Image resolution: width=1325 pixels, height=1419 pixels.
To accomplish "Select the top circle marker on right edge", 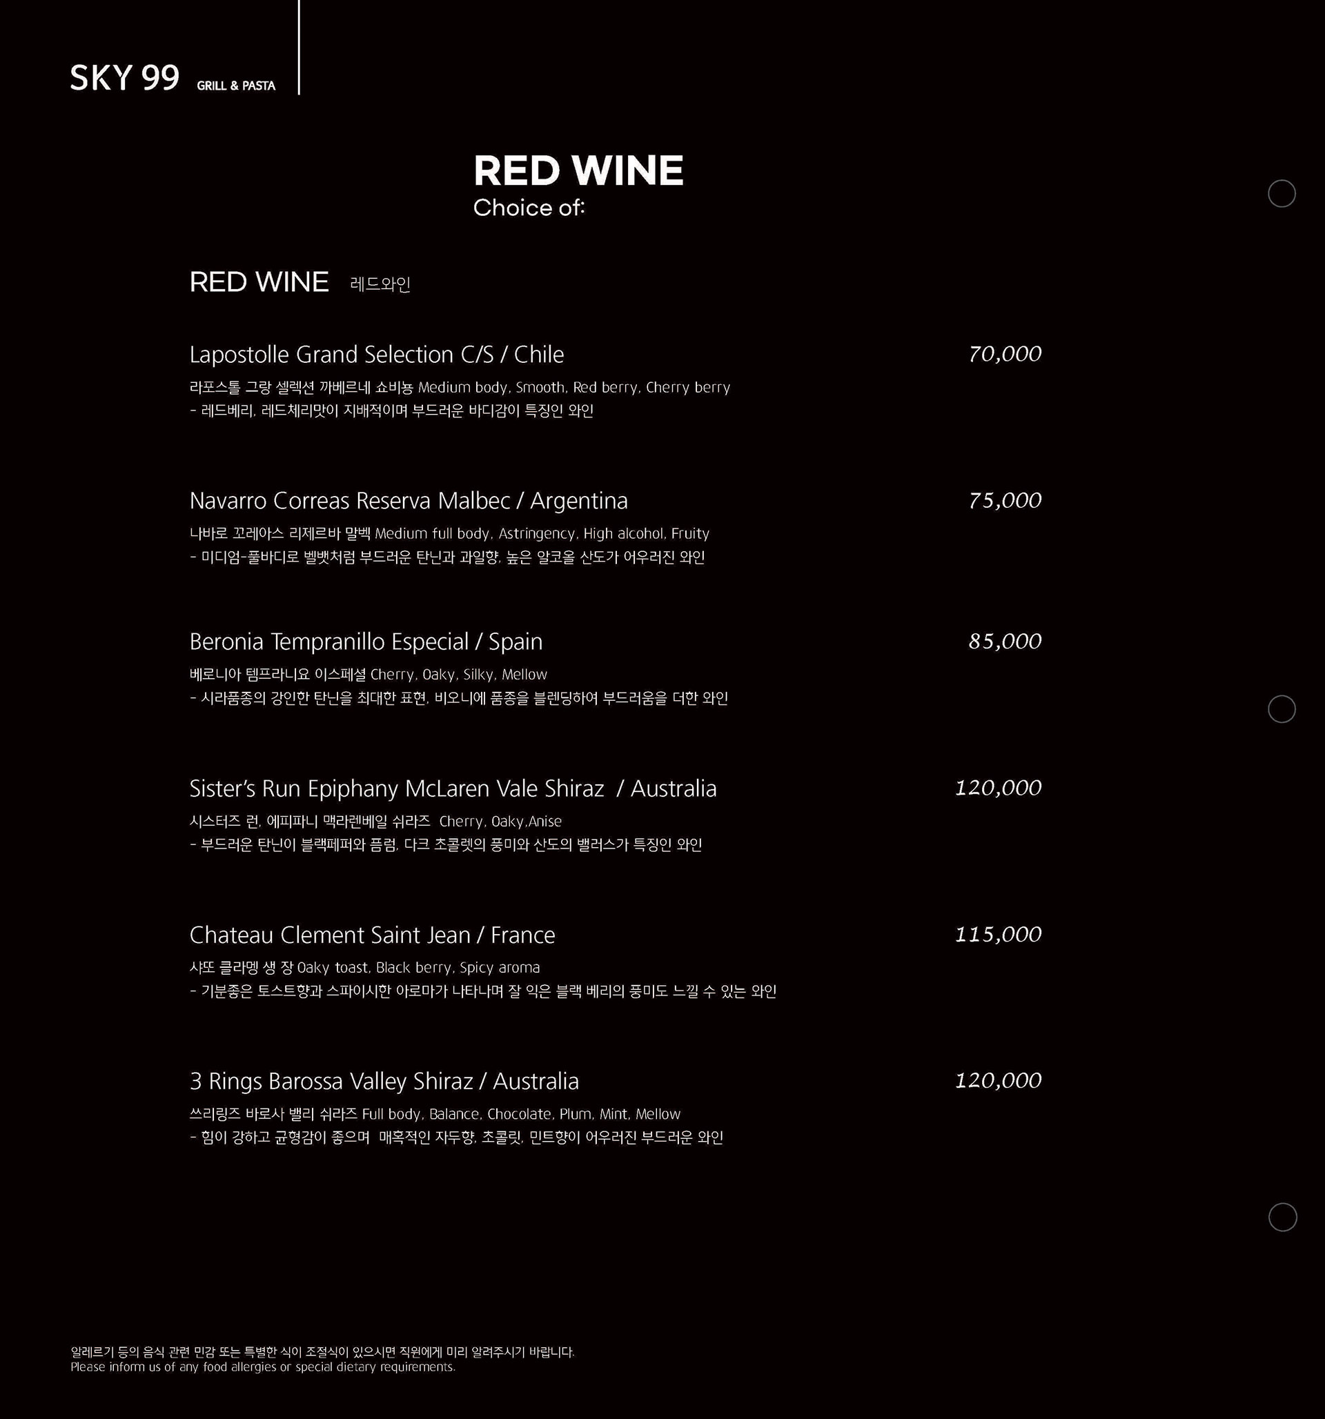I will click(1282, 193).
